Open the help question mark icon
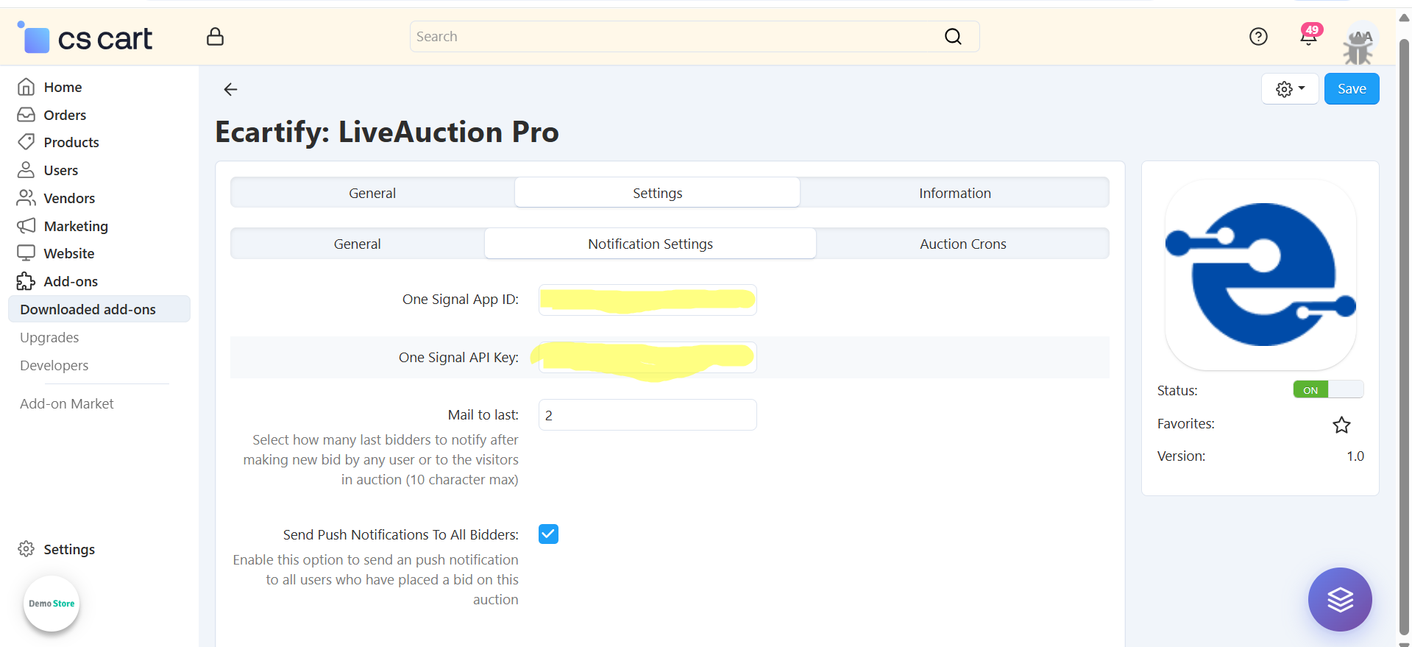The width and height of the screenshot is (1412, 647). click(x=1258, y=37)
